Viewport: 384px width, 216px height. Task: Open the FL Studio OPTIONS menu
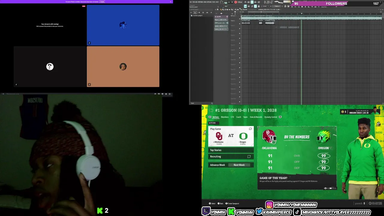tap(209, 2)
